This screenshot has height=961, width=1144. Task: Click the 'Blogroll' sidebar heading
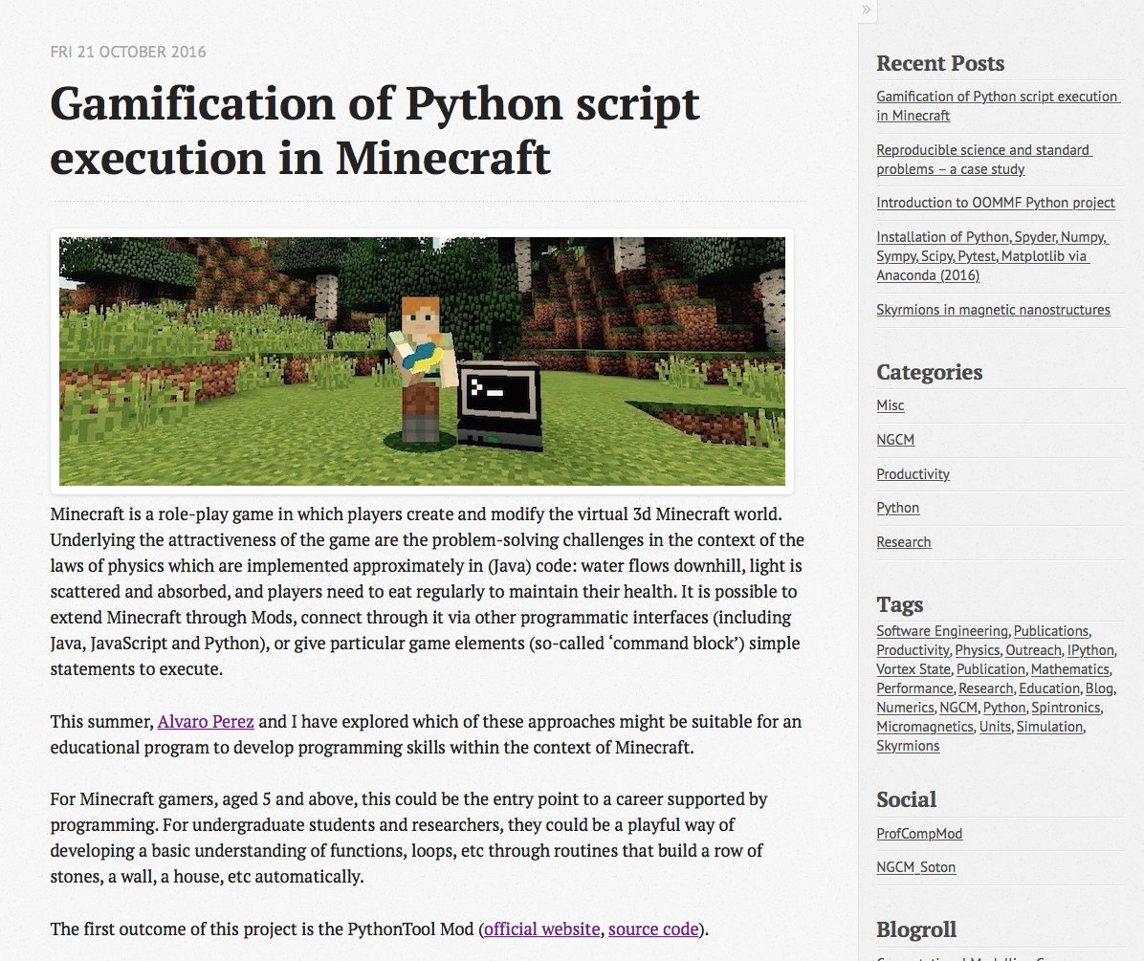coord(915,929)
